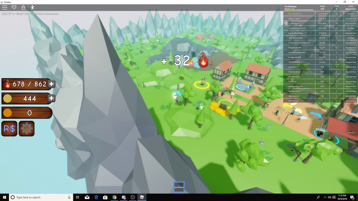The width and height of the screenshot is (358, 201).
Task: Open the Roblox hamburger menu
Action: pyautogui.click(x=5, y=8)
